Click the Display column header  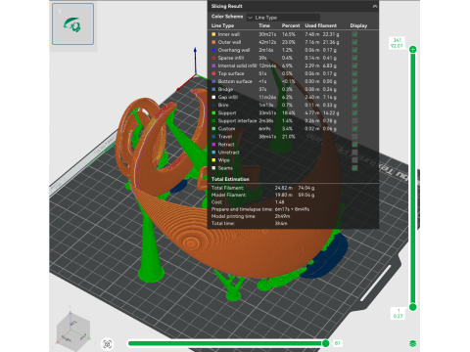[x=358, y=25]
